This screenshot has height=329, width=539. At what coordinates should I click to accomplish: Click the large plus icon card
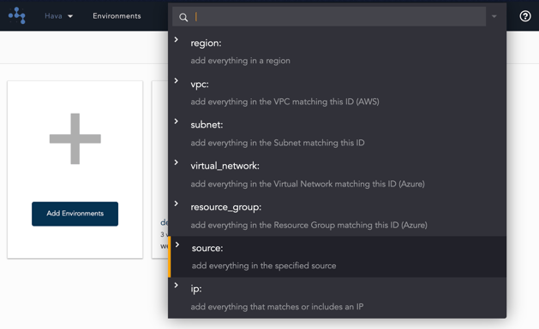[75, 170]
